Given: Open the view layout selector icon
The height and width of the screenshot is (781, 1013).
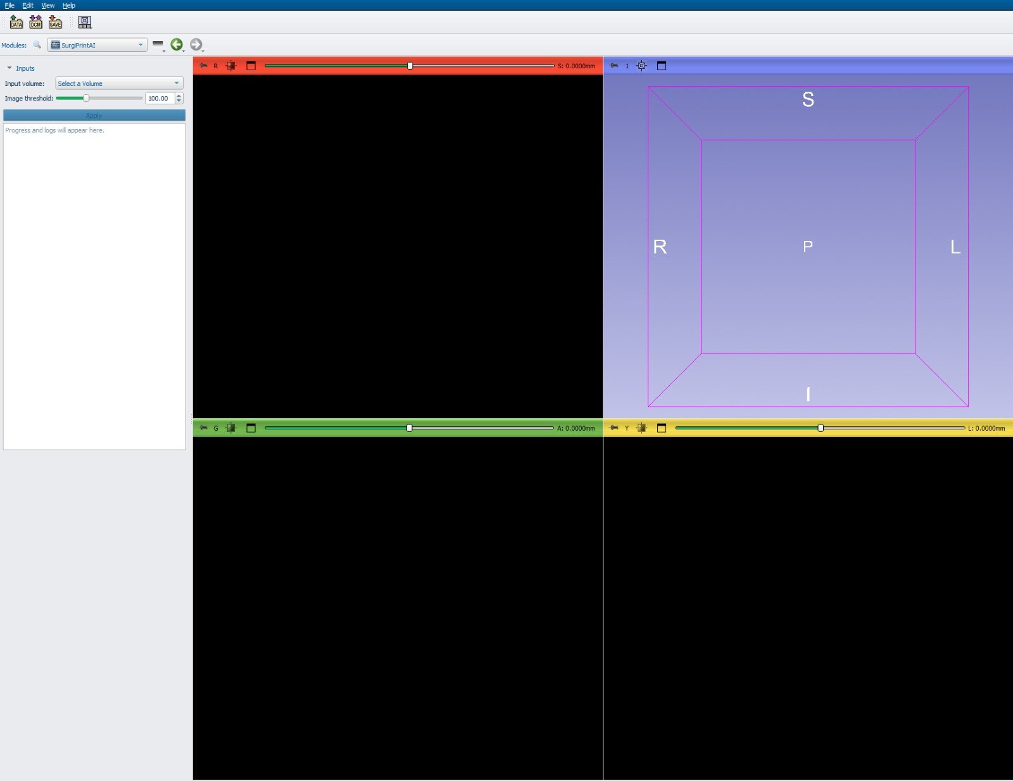Looking at the screenshot, I should (85, 23).
